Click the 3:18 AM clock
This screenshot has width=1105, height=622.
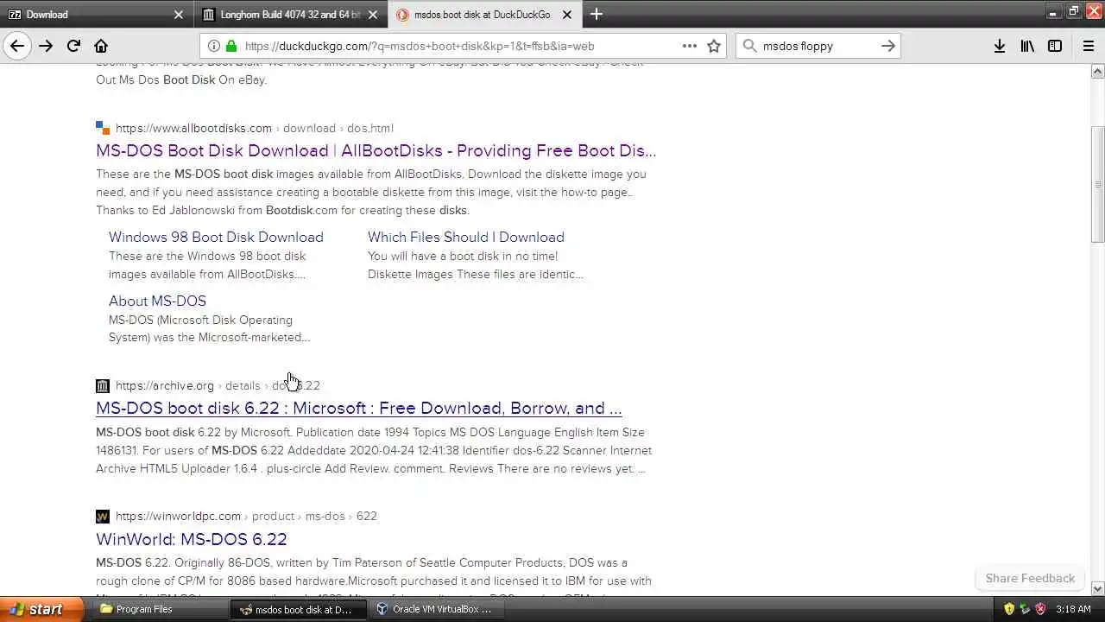click(x=1073, y=609)
